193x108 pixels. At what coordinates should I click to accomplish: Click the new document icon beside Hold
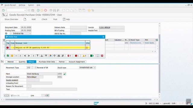click(x=25, y=19)
